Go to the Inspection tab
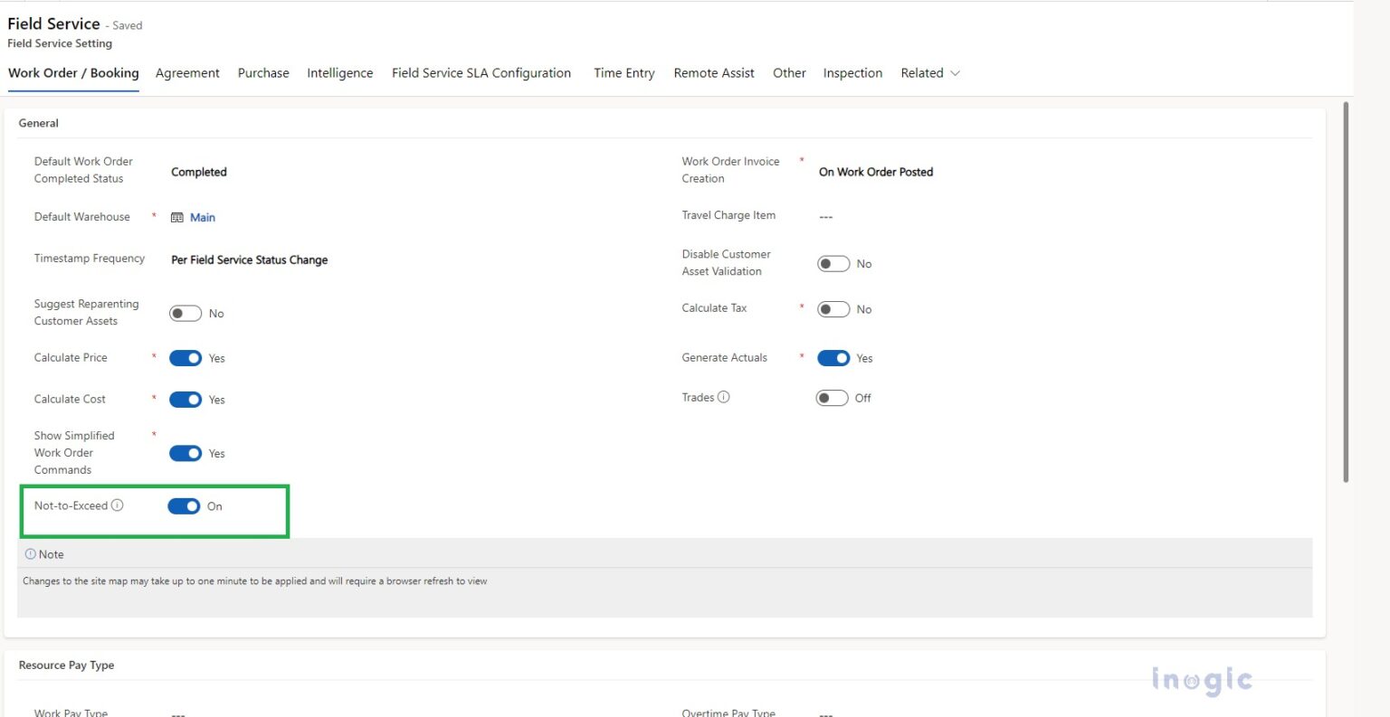 pos(852,72)
